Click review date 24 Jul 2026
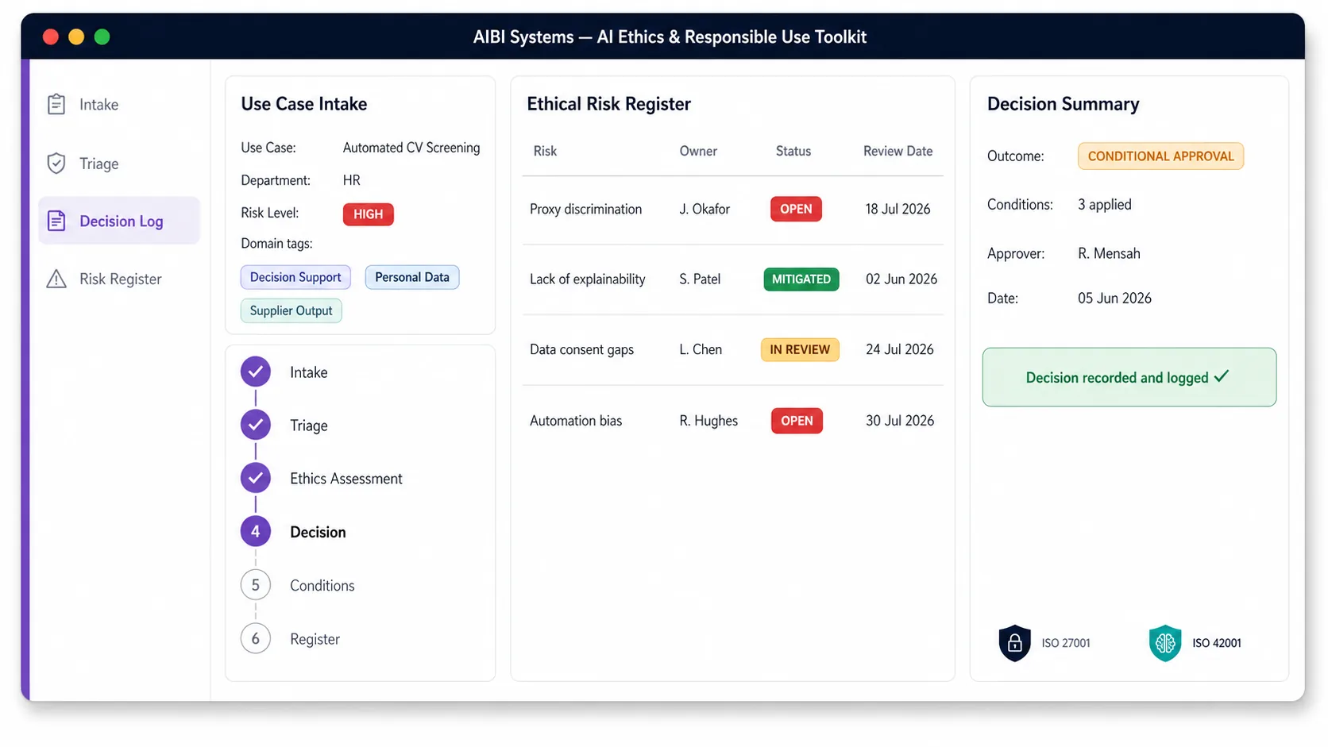 click(899, 349)
